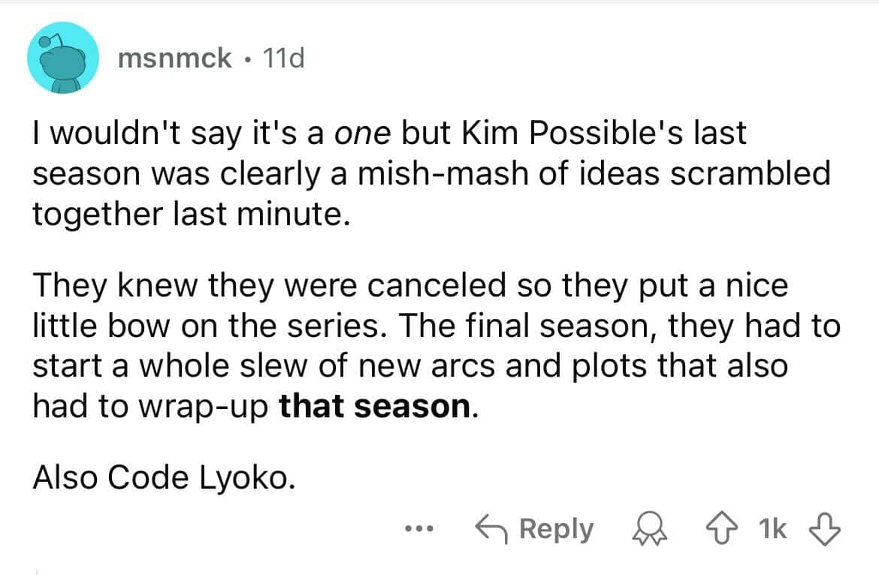Open the three-dot more options menu
The width and height of the screenshot is (879, 575).
415,530
